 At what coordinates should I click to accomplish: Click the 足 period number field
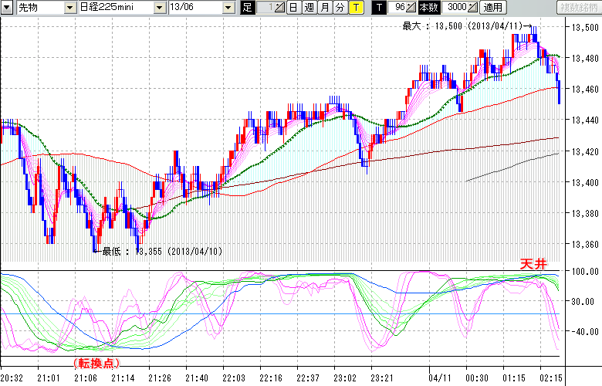(x=265, y=8)
